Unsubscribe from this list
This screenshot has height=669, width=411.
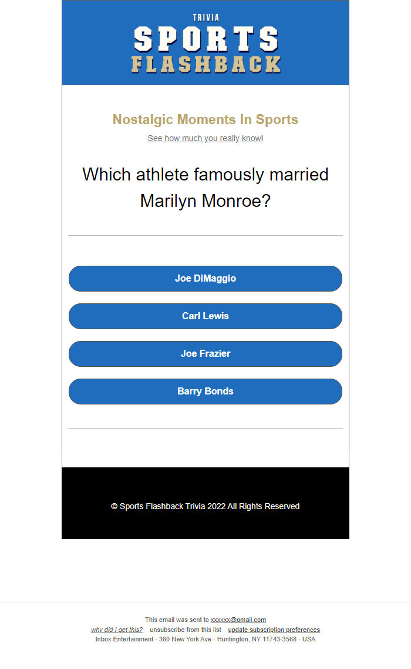pyautogui.click(x=186, y=630)
